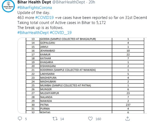Open the @BiharHealthDept handle
Viewport: 147px width, 122px height.
point(69,2)
